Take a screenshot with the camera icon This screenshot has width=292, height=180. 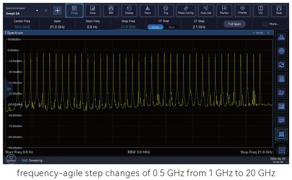pos(281,134)
